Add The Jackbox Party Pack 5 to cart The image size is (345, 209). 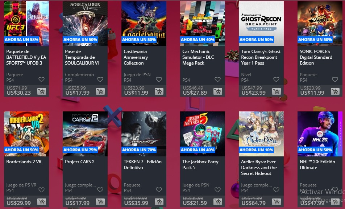tap(218, 202)
